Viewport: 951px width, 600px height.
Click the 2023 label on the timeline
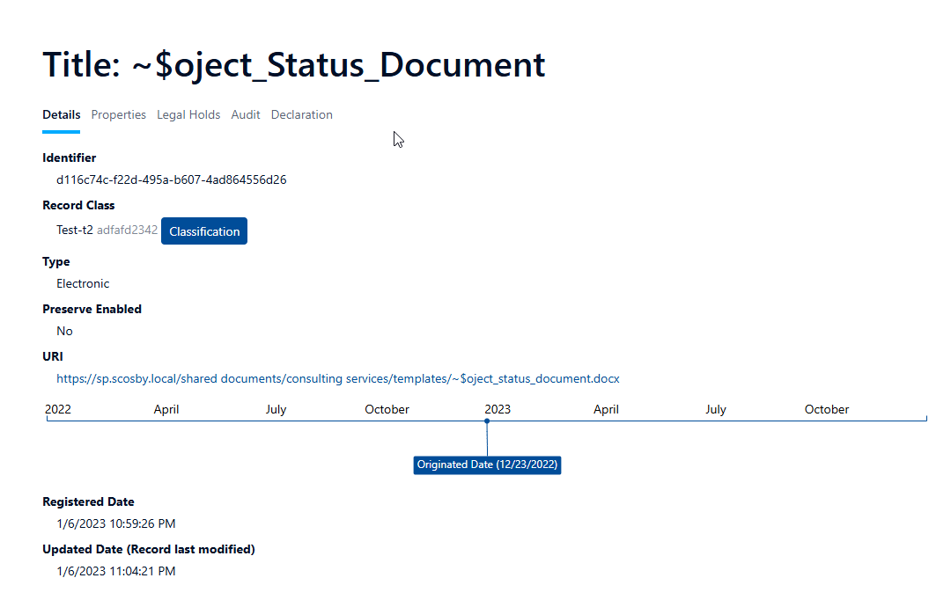click(x=497, y=409)
